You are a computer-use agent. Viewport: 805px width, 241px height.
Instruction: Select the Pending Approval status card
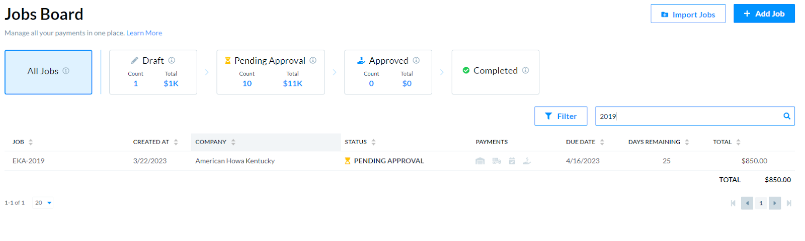pos(271,72)
